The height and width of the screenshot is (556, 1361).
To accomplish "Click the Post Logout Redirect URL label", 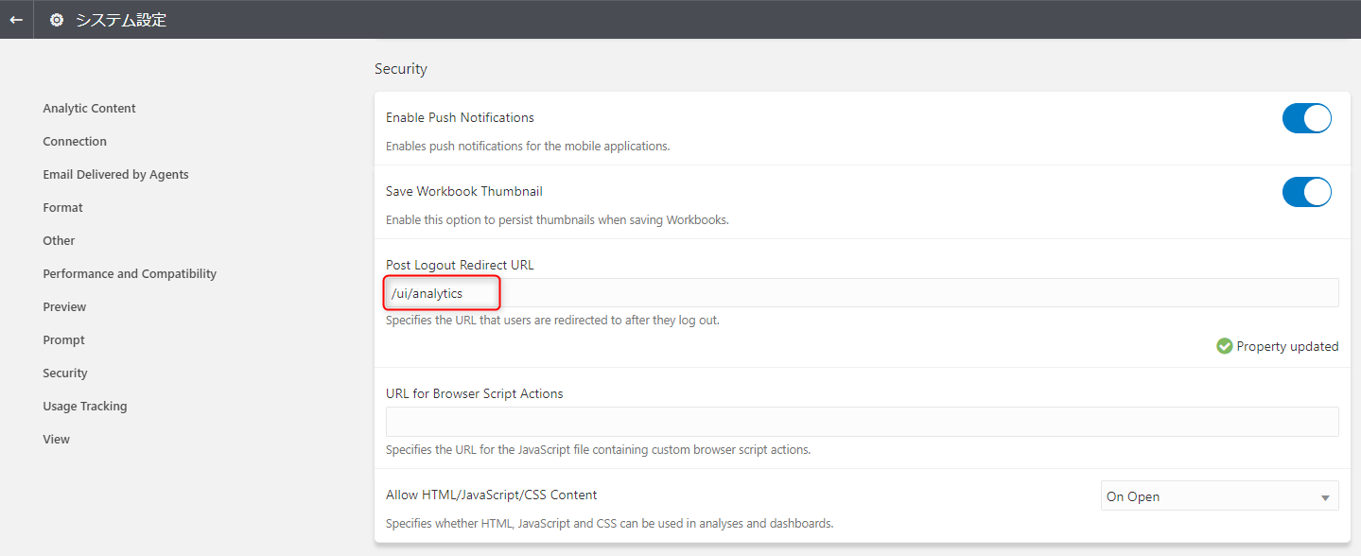I will click(x=460, y=266).
